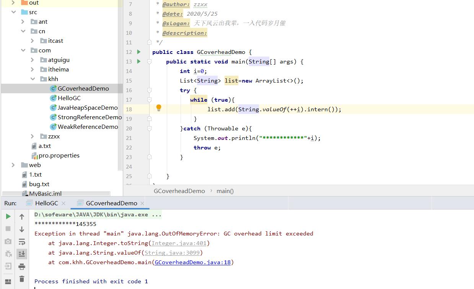Expand the atguigu package folder

point(33,60)
